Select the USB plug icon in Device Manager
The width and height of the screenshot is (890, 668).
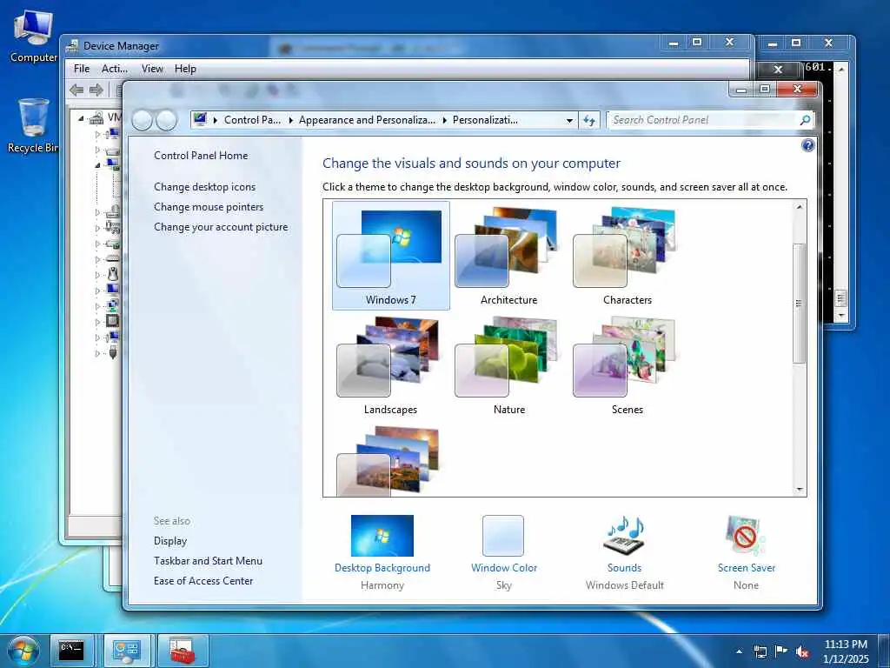pos(113,353)
